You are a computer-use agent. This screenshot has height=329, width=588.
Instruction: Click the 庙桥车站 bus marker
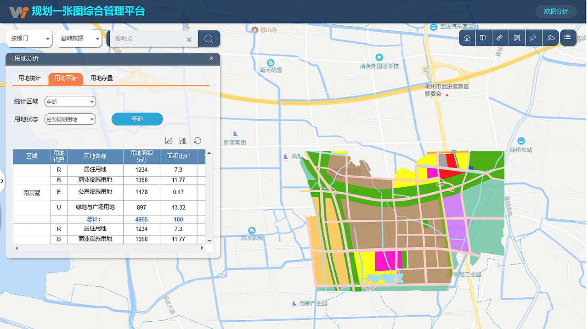coord(521,141)
